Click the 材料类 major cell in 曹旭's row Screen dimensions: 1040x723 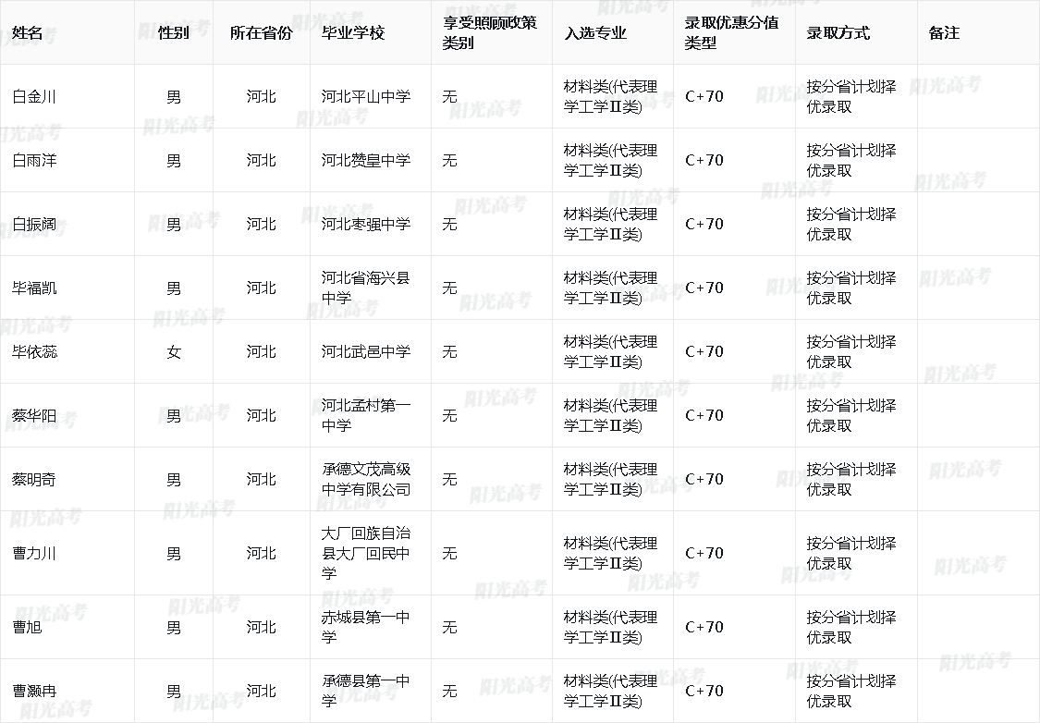point(611,627)
